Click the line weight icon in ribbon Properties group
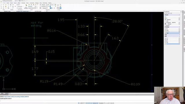 40,8
